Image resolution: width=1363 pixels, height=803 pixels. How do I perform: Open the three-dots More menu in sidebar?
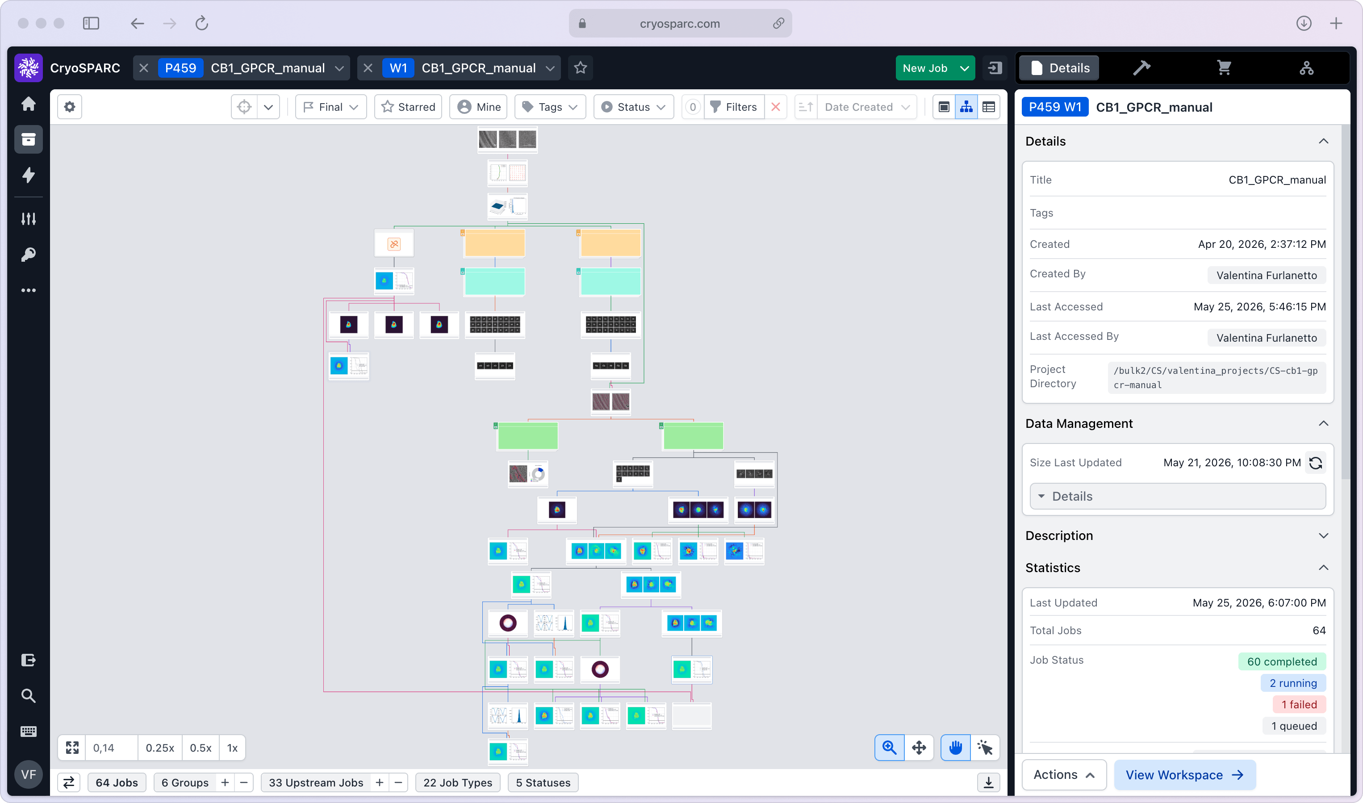28,290
